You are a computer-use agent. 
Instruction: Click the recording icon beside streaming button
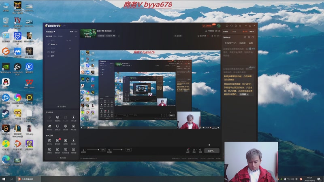[x=194, y=150]
